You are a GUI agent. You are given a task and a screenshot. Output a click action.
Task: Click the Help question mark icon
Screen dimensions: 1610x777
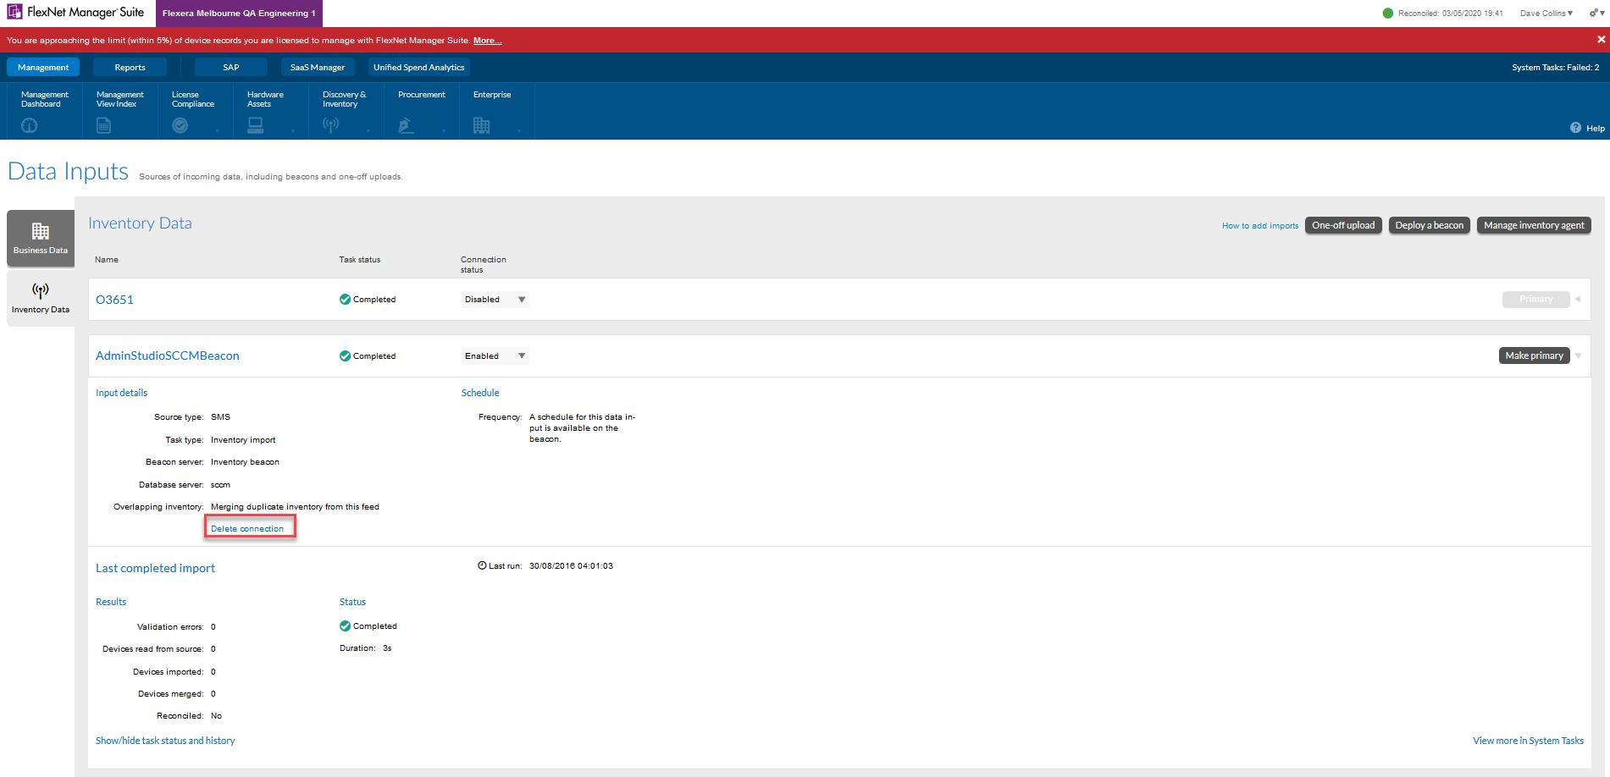pos(1575,128)
